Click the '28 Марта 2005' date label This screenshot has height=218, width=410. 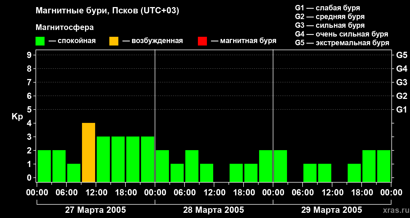(213, 210)
